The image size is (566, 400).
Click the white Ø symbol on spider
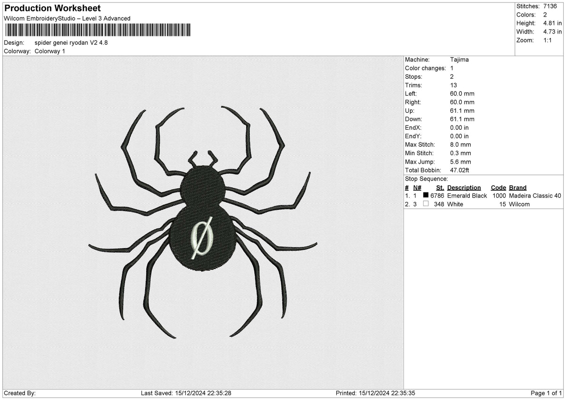pos(201,238)
